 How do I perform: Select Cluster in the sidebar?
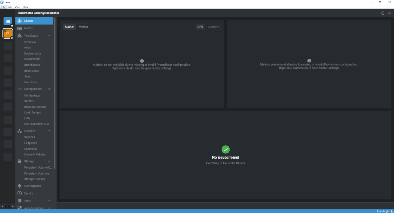(34, 21)
